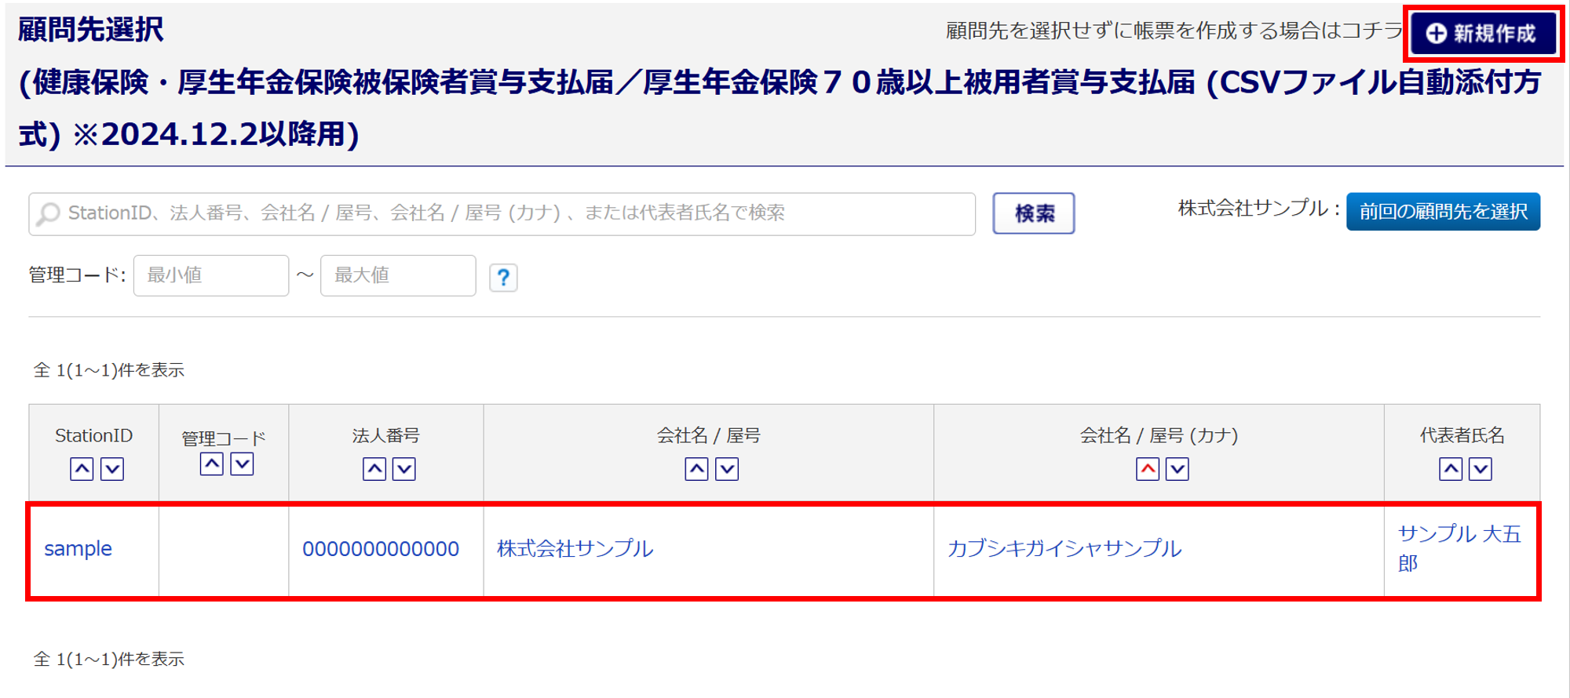Open the management code help question icon
Image resolution: width=1570 pixels, height=698 pixels.
[x=503, y=278]
